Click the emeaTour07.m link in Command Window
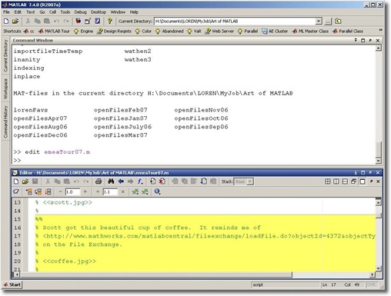Viewport: 391px width, 296px height. (x=67, y=152)
